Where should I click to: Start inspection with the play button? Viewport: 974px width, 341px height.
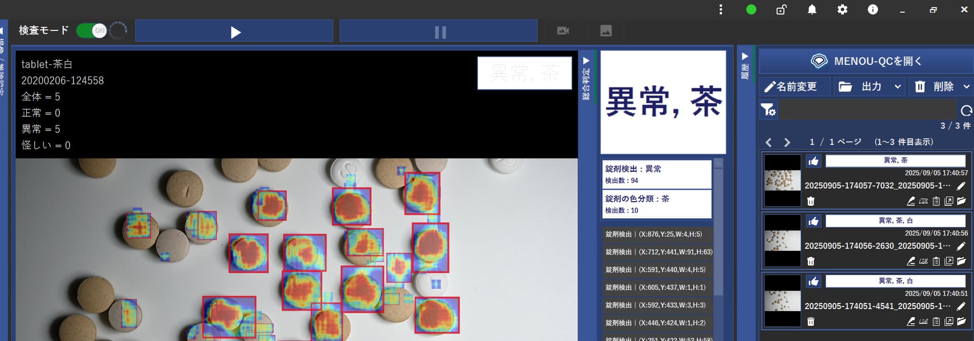click(234, 31)
